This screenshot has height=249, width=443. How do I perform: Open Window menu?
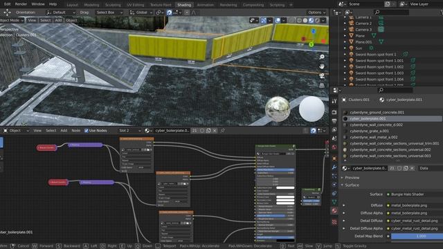coord(38,4)
